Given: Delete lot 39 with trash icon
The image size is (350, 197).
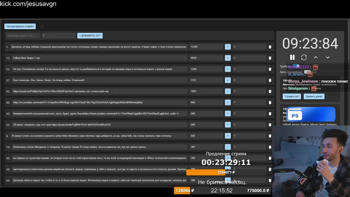Looking at the screenshot, I should [270, 158].
